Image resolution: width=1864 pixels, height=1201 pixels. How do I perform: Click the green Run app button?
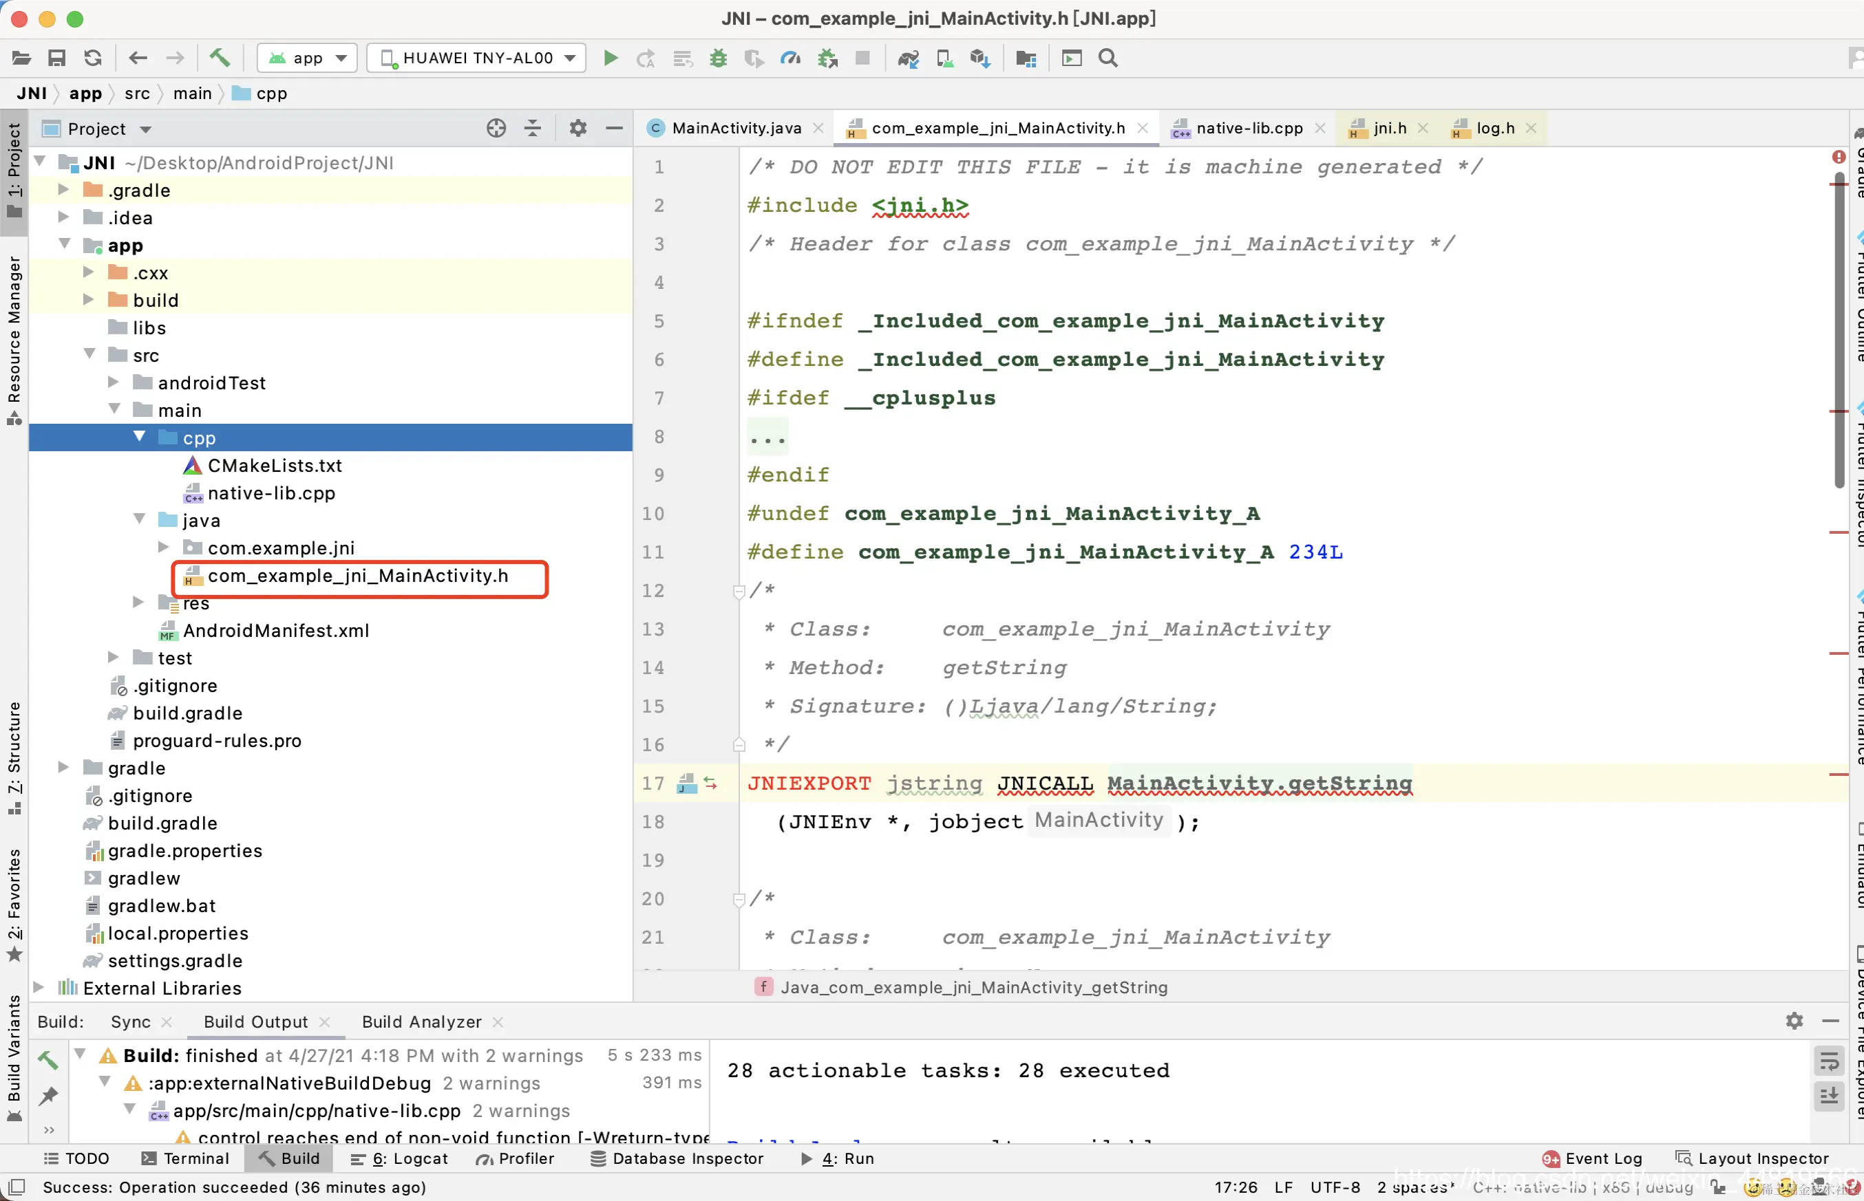tap(610, 58)
